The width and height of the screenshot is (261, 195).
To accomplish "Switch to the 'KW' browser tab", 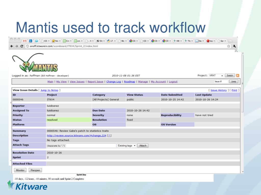I will coord(177,41).
